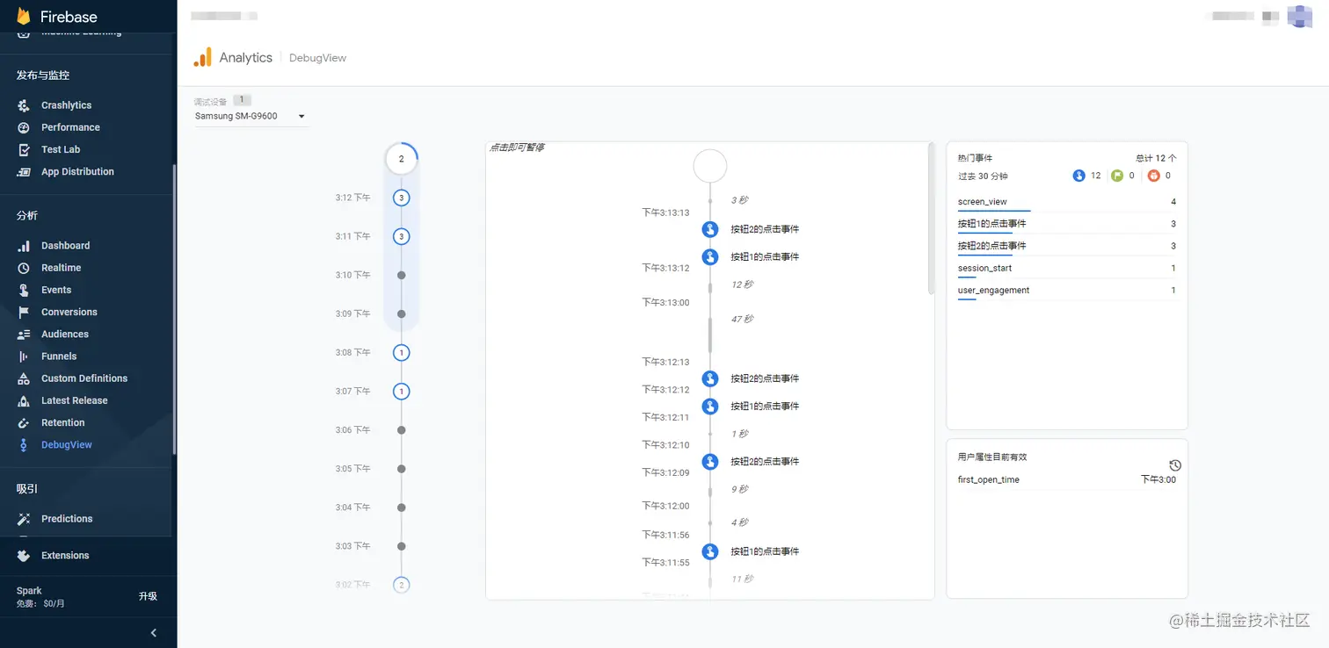Click the DebugView sidebar icon
Viewport: 1329px width, 648px height.
click(24, 445)
